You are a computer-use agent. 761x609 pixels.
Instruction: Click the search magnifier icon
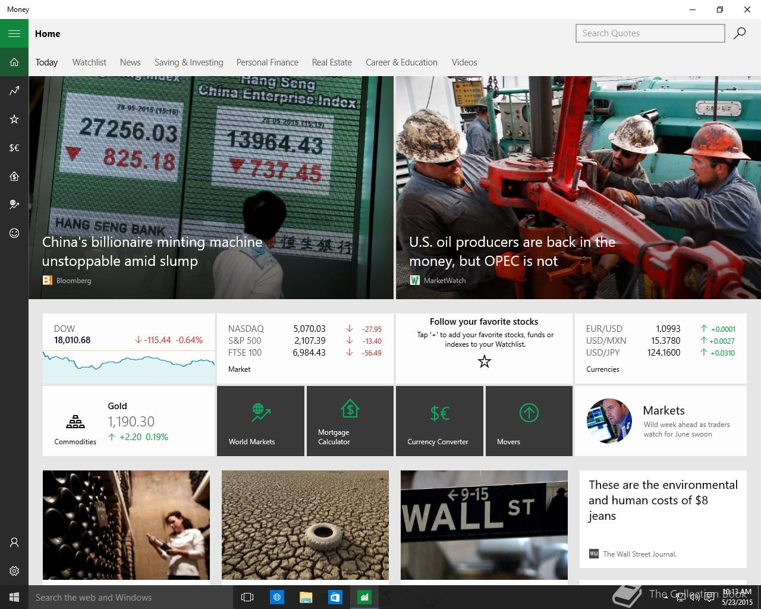pos(740,33)
